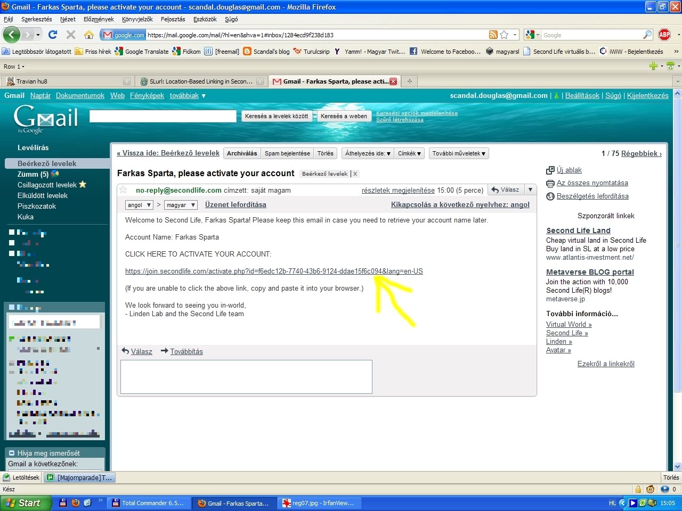Click the page vertical scrollbar
Screen dimensions: 682x511
[677, 279]
